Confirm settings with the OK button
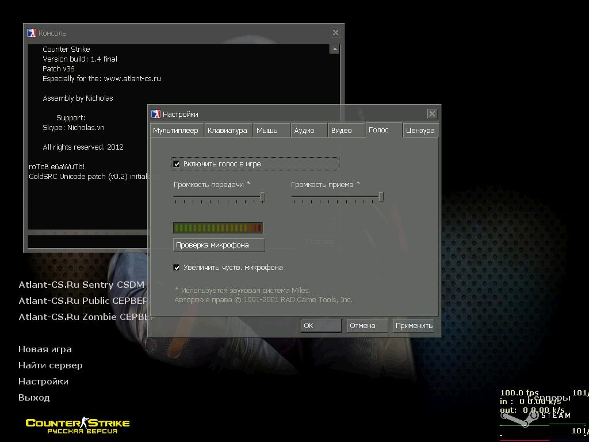The width and height of the screenshot is (589, 442). (321, 326)
